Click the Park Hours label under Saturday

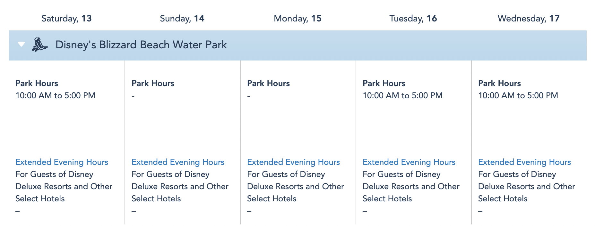37,83
